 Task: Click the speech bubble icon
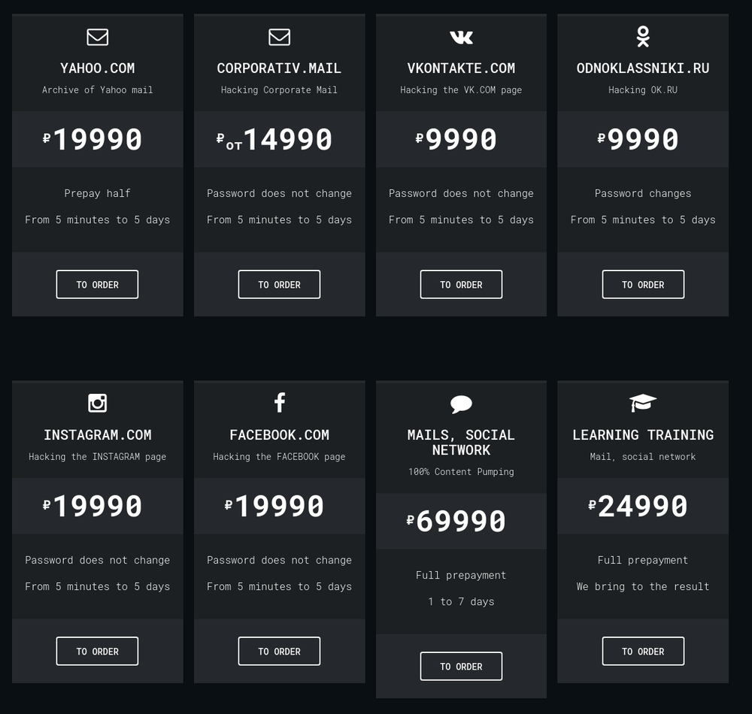click(x=461, y=404)
